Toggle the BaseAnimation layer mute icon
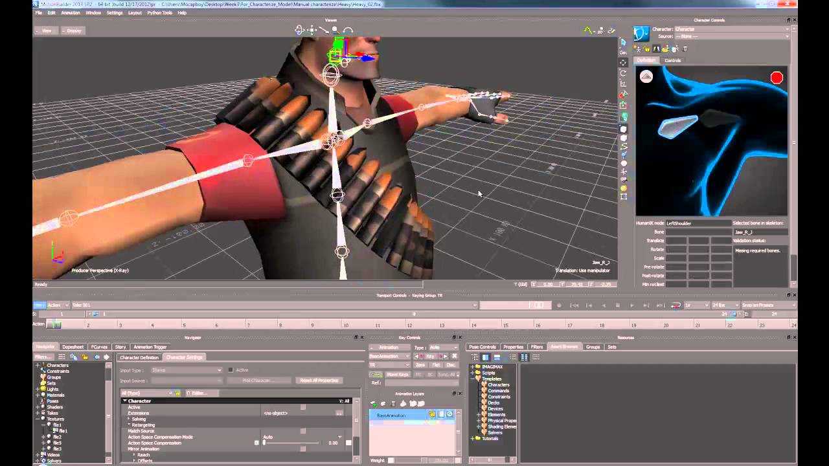829x466 pixels. [x=449, y=415]
